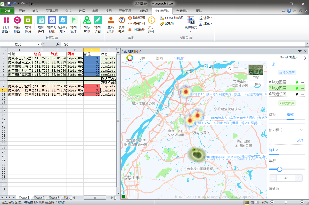Open the 绘图 tab in map pane
309x205 pixels.
(159, 58)
